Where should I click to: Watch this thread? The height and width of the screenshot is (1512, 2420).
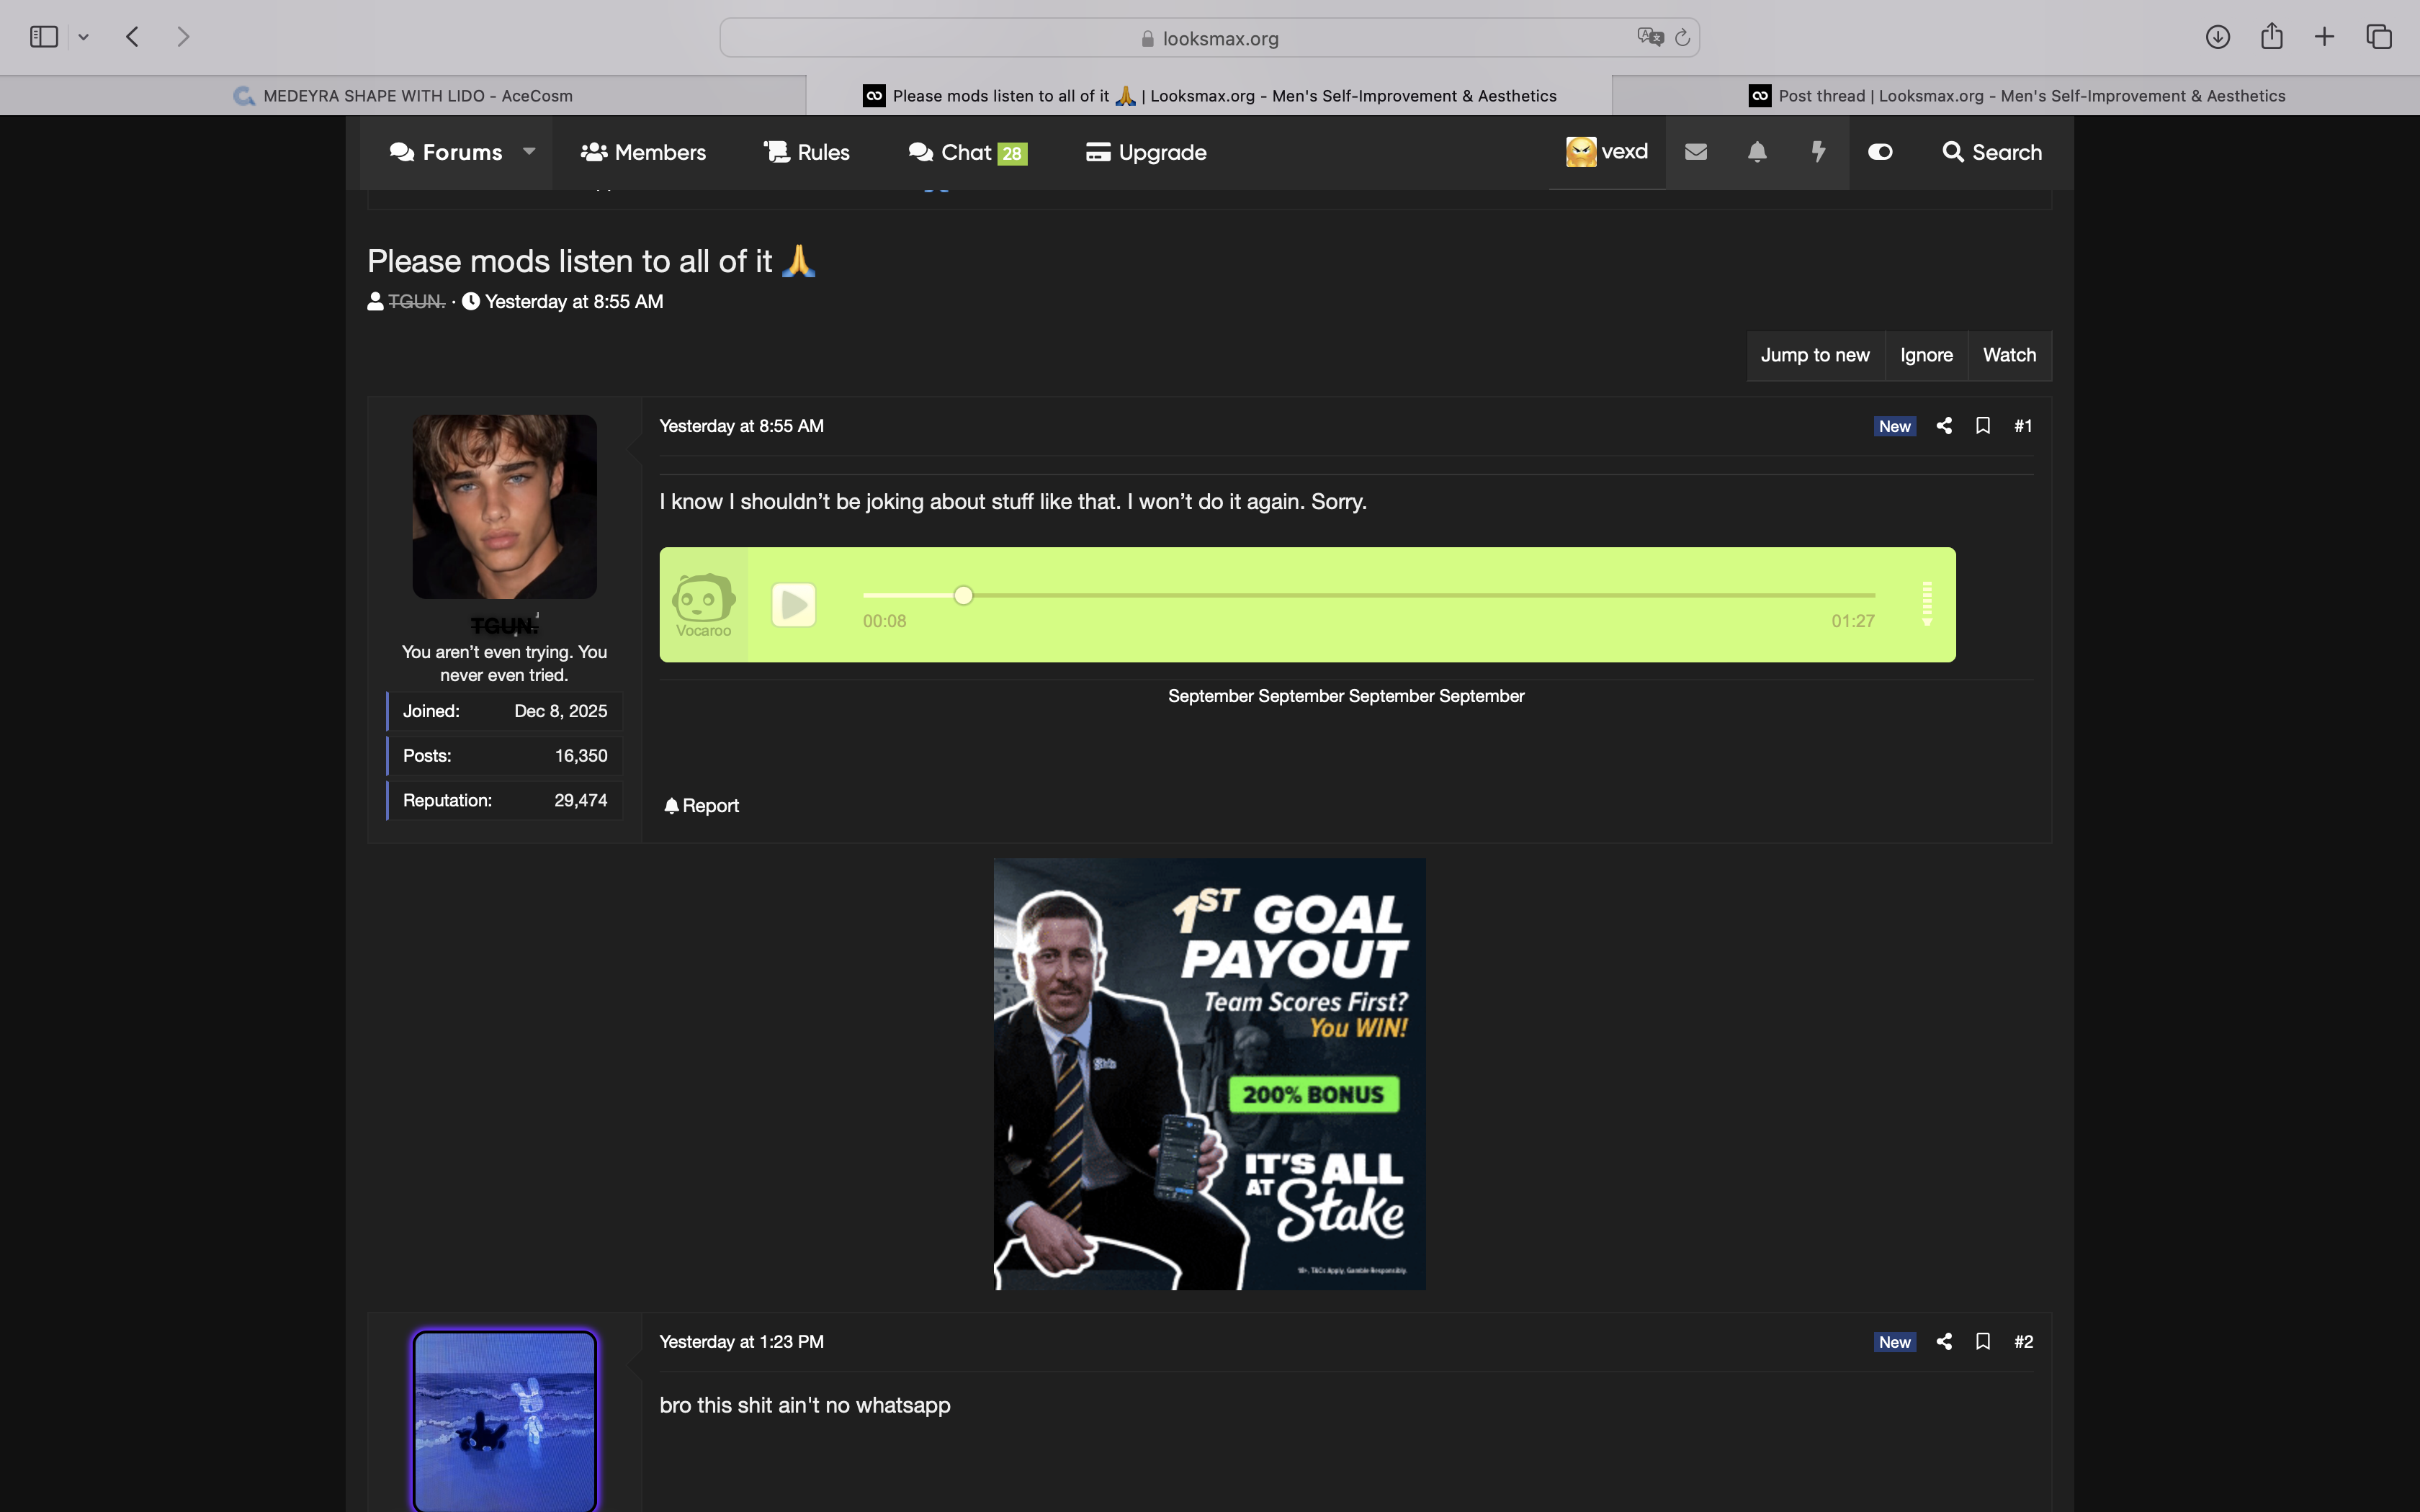2009,355
